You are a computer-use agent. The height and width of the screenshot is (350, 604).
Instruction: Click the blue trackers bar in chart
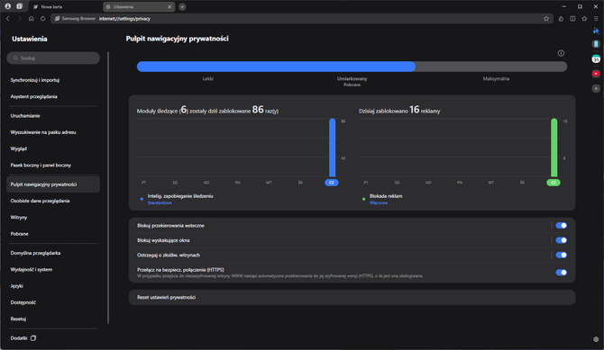tap(332, 148)
